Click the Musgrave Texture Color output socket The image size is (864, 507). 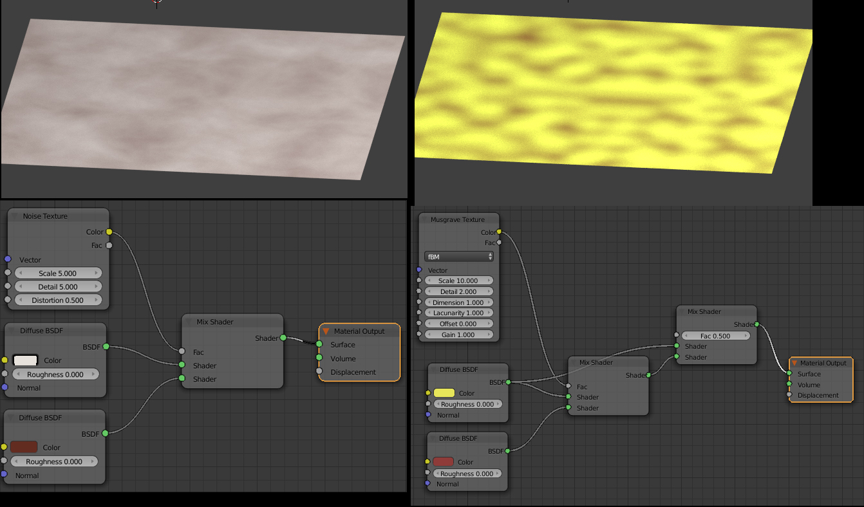point(500,232)
